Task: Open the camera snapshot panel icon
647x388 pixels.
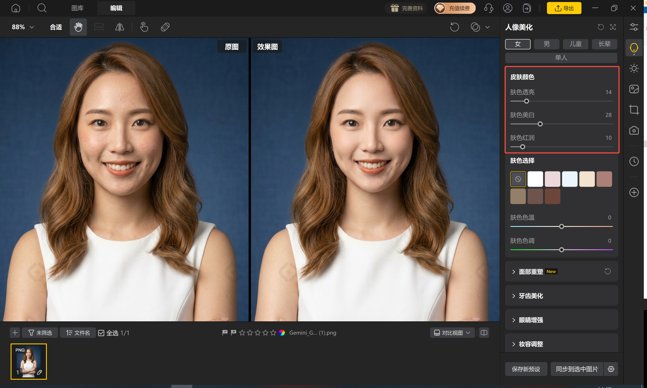Action: (x=634, y=130)
